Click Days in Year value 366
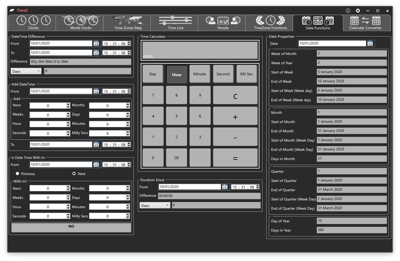Image resolution: width=400 pixels, height=261 pixels. tap(352, 230)
